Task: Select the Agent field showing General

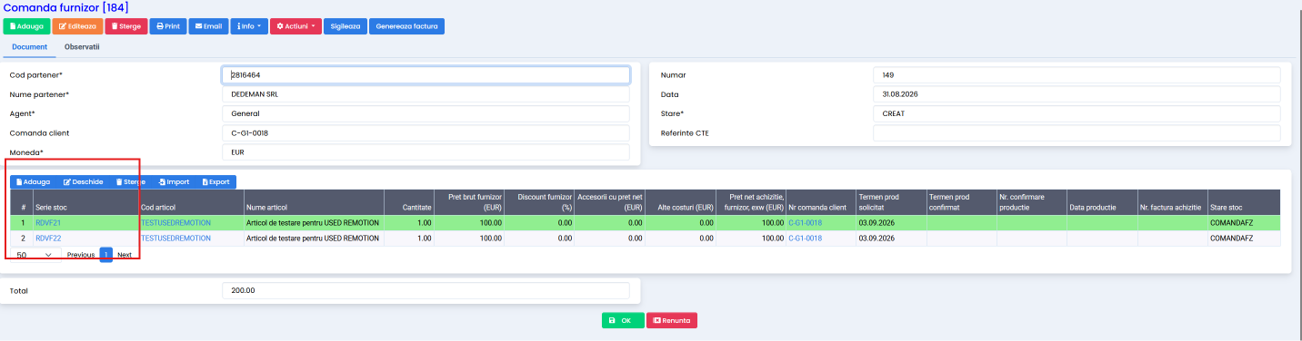Action: point(426,113)
